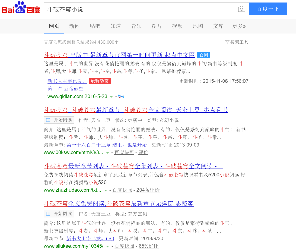Viewport: 296px width, 252px height.
Task: Click 更新时间:2015-11-06 17:56:07 text
Action: (214, 81)
